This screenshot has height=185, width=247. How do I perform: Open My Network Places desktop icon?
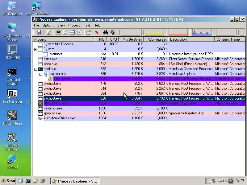12,32
